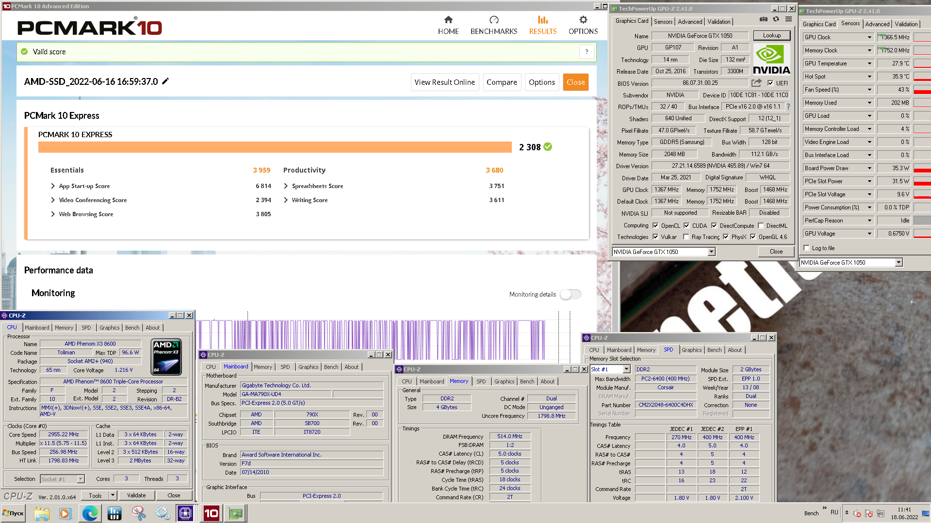Screen dimensions: 931x523
Task: Switch on Monitoring details toggle
Action: (571, 294)
